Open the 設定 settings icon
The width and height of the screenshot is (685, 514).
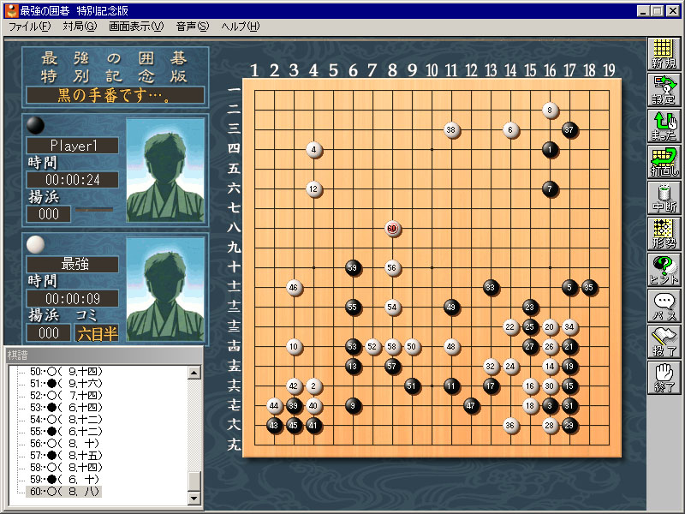point(663,91)
